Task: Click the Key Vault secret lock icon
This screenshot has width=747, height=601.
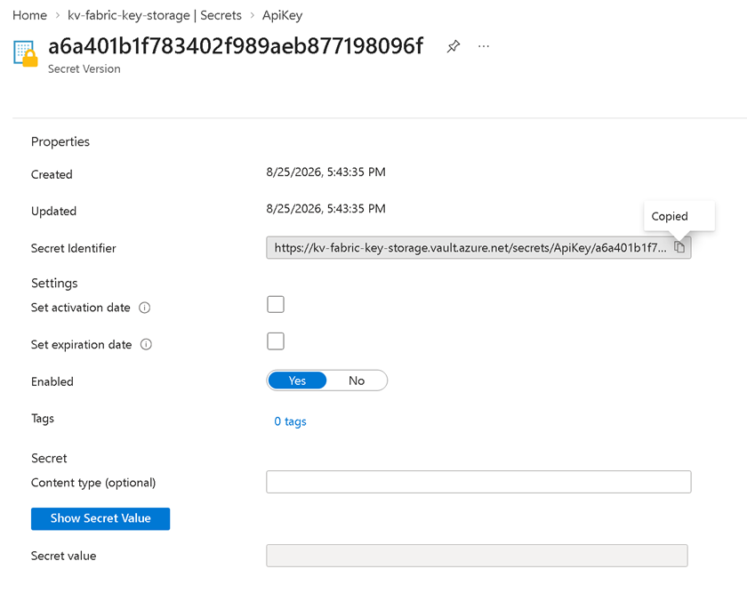Action: click(x=25, y=53)
